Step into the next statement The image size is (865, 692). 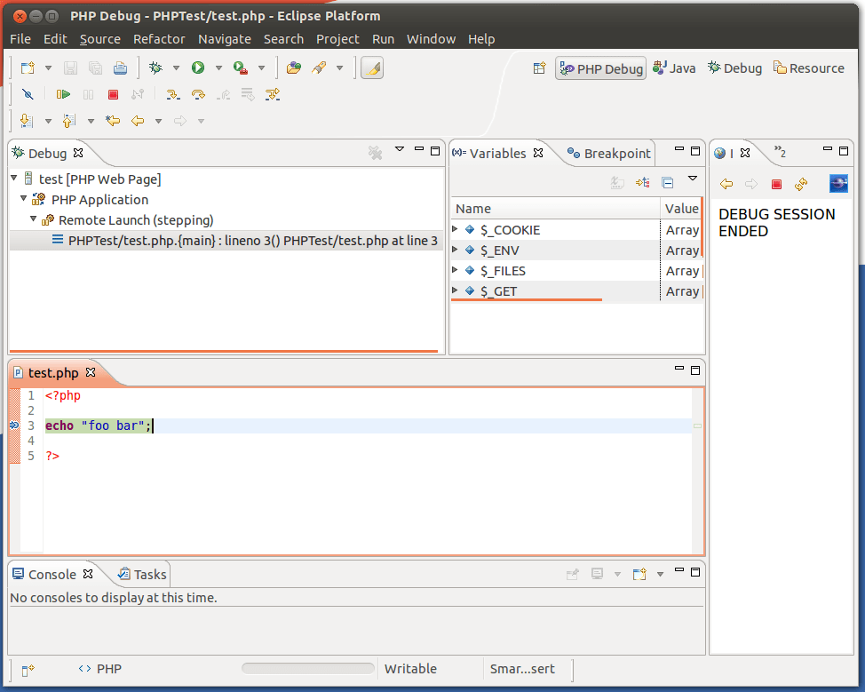click(172, 94)
